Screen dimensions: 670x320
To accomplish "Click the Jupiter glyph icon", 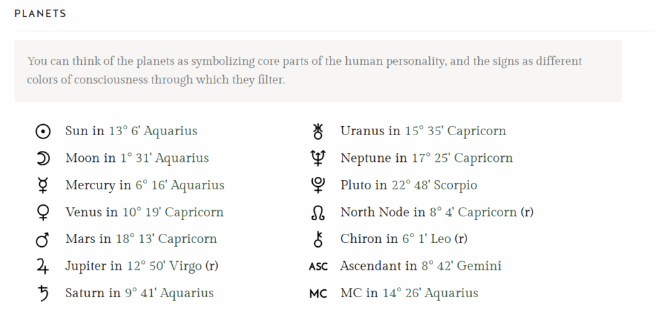I will 43,266.
